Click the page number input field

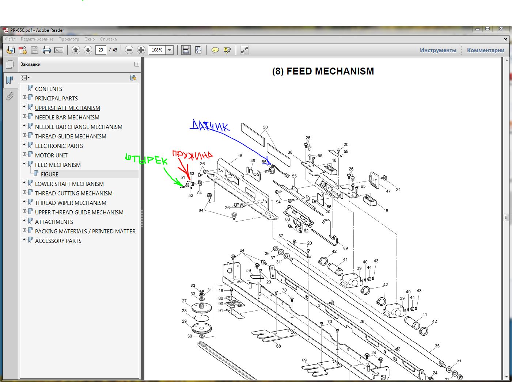pyautogui.click(x=100, y=50)
